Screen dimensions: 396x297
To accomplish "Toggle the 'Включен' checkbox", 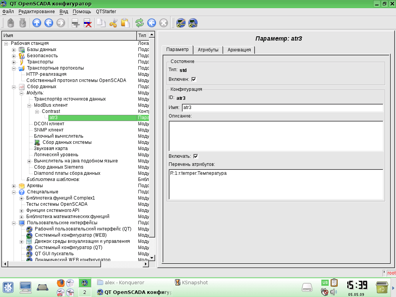I will point(194,79).
